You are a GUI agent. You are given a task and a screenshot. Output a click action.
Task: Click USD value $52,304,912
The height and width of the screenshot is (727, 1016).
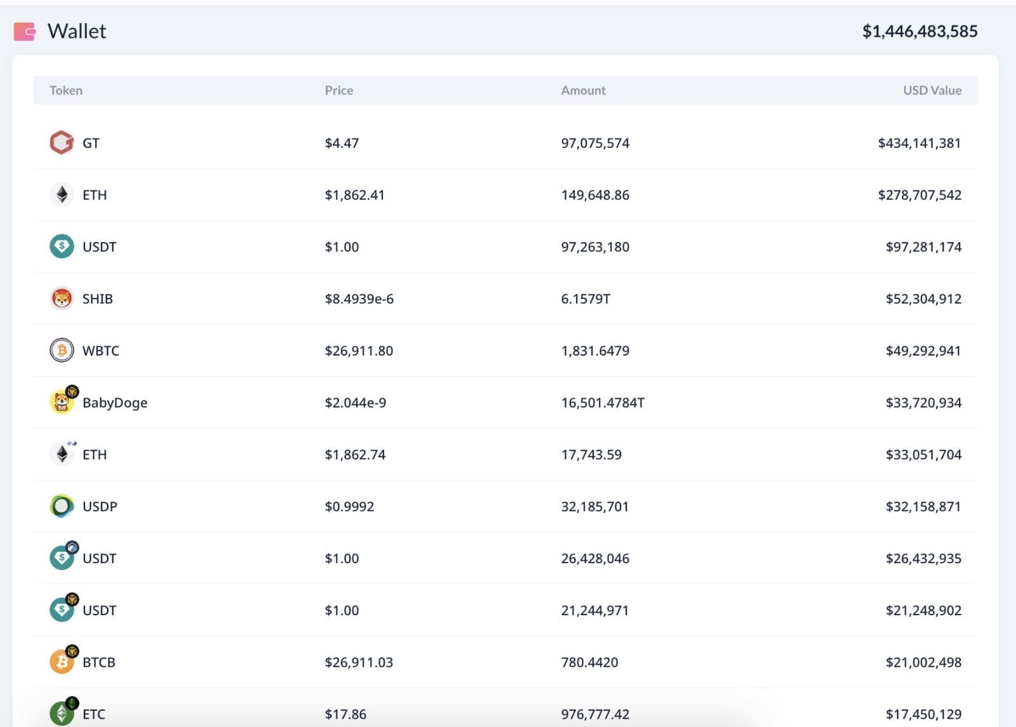click(923, 298)
